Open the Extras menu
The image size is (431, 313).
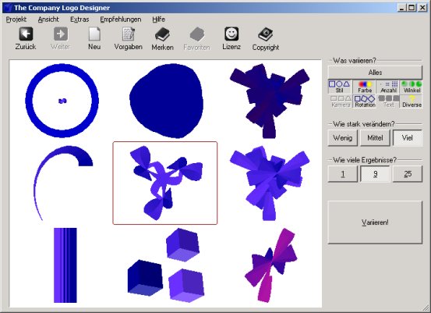[x=79, y=20]
